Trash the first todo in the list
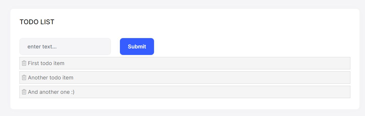This screenshot has width=365, height=116. tap(24, 63)
